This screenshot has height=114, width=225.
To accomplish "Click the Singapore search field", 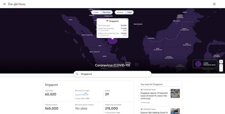I will [112, 74].
